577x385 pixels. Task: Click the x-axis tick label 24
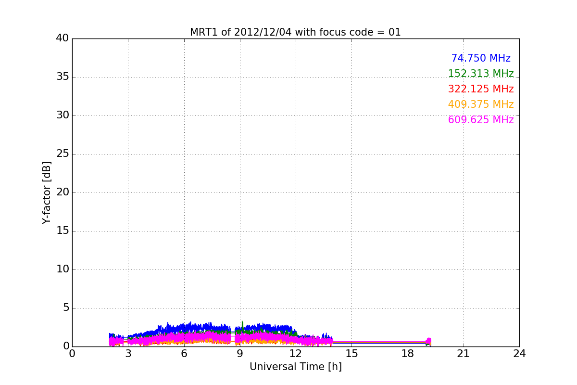519,354
